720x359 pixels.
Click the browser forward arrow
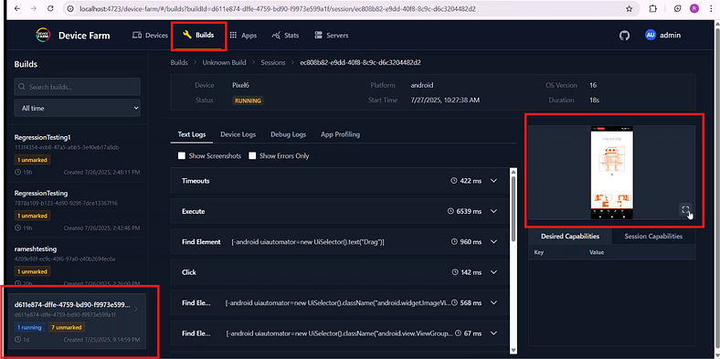point(34,9)
